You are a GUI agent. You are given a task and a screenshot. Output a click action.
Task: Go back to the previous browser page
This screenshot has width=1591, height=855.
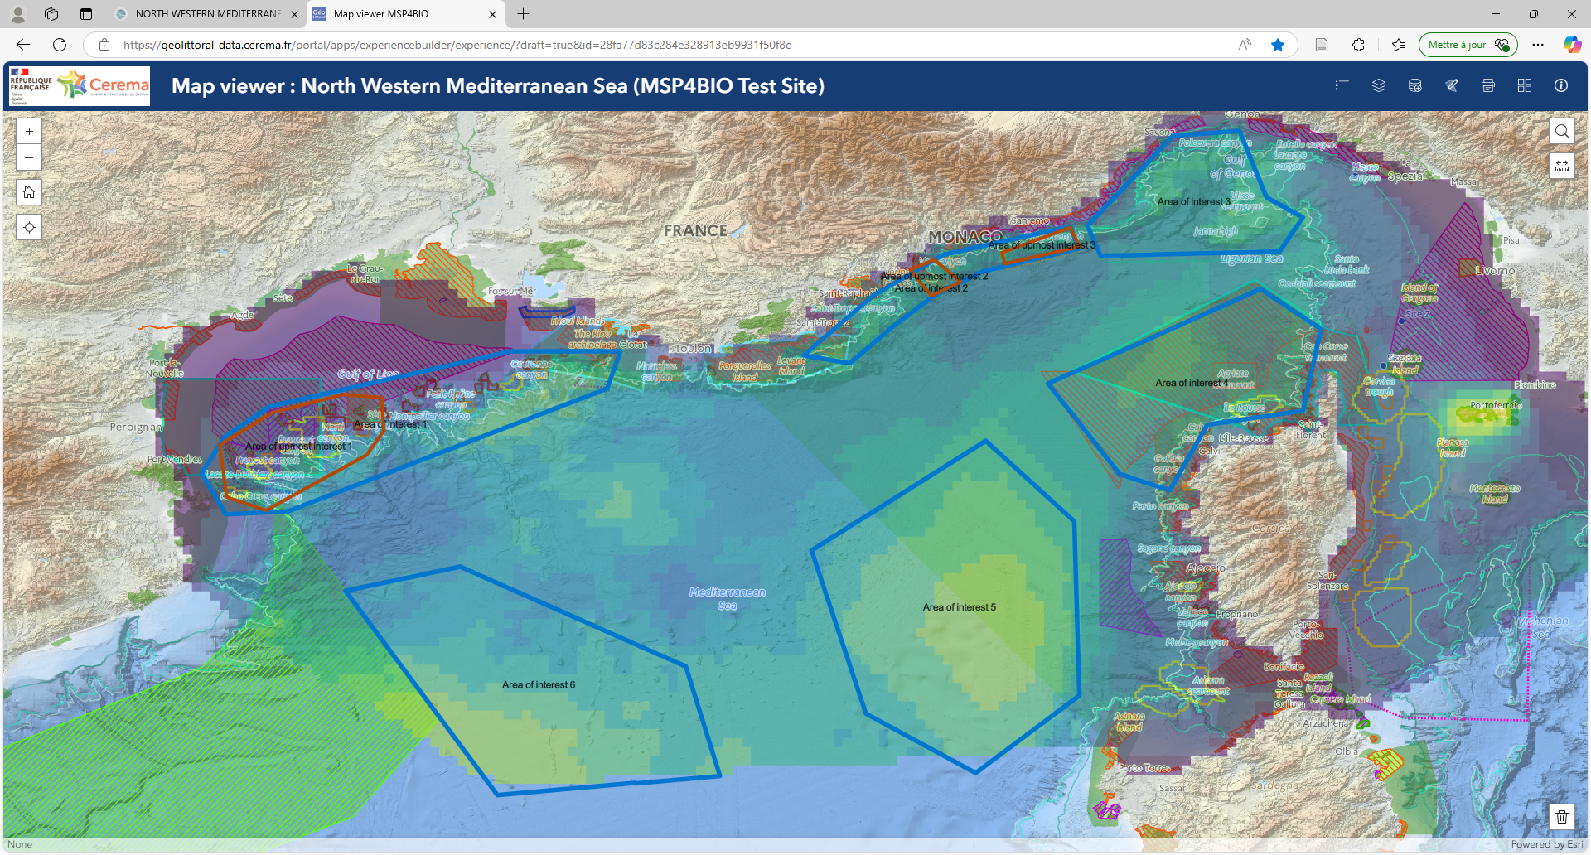23,45
